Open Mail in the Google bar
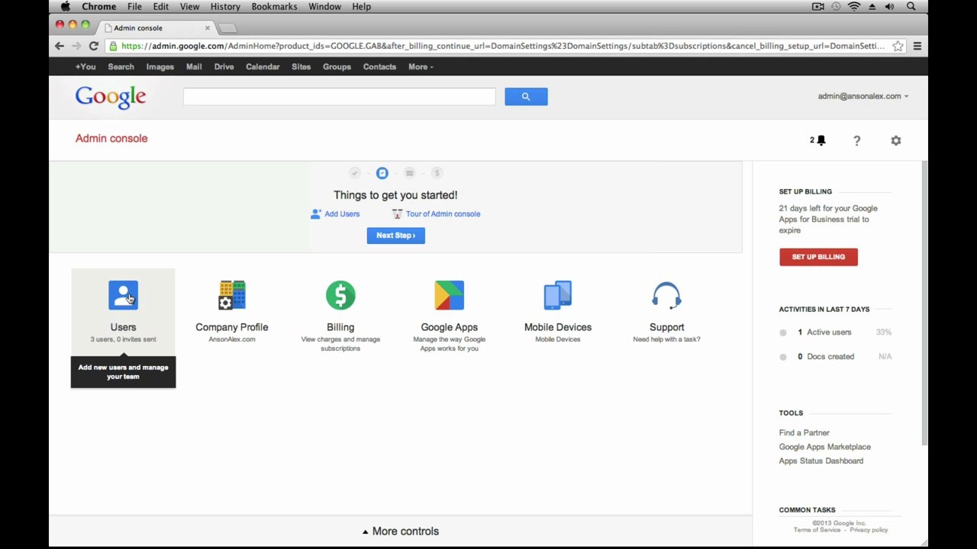 point(194,66)
